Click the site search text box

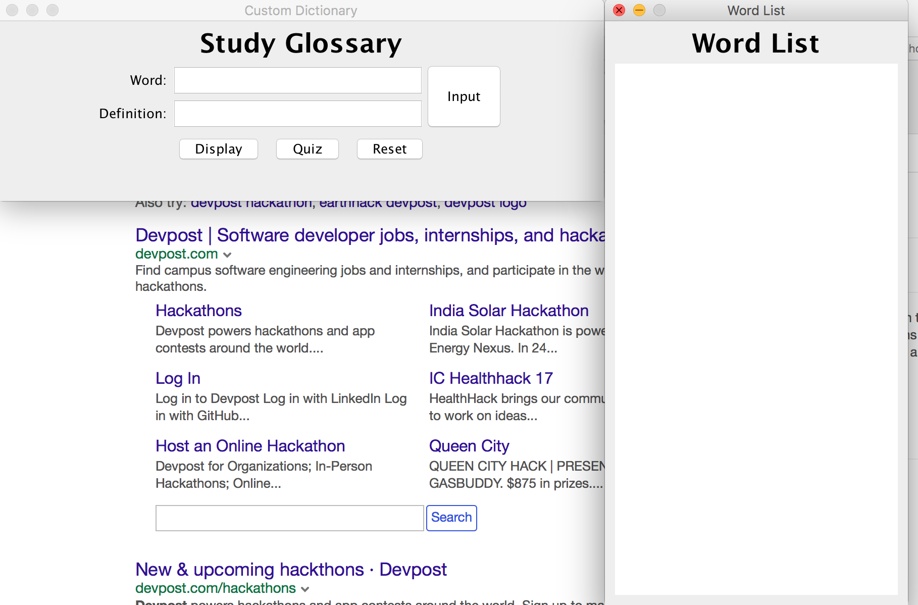[x=290, y=518]
